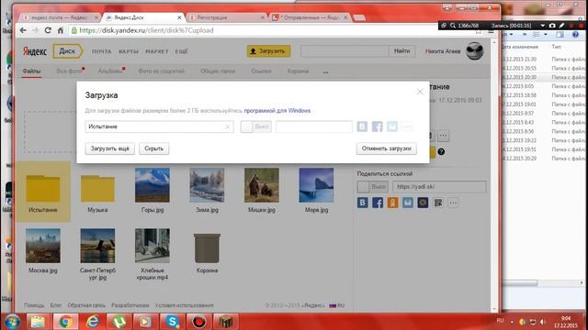The width and height of the screenshot is (588, 330).
Task: Open the user avatar menu
Action: pyautogui.click(x=474, y=51)
